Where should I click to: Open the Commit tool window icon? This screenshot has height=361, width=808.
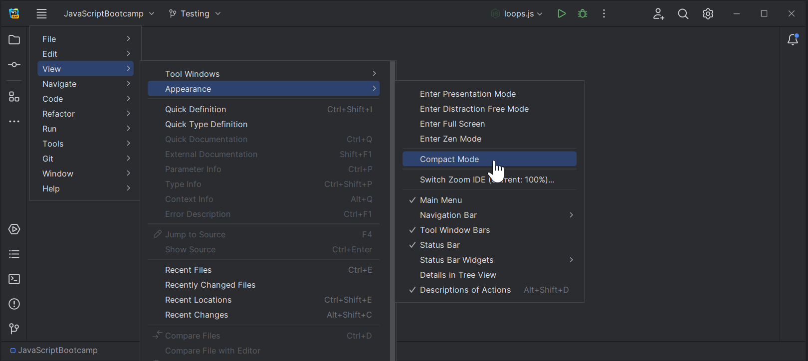(14, 65)
